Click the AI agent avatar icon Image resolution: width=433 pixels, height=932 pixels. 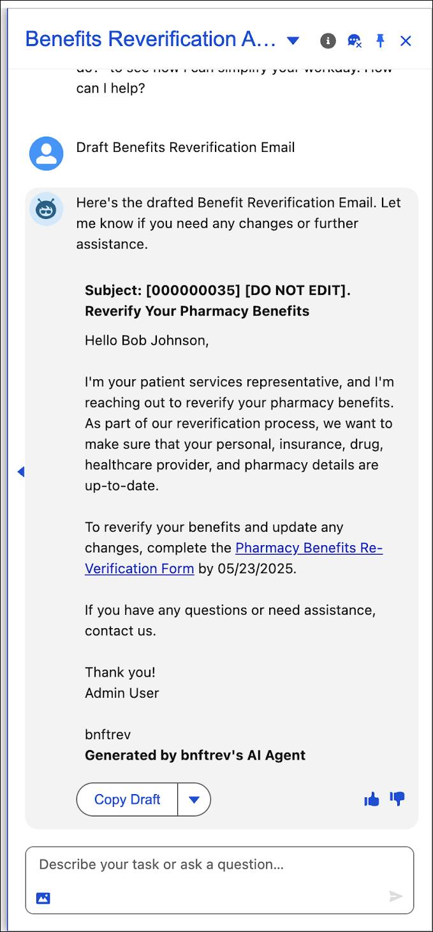click(45, 209)
